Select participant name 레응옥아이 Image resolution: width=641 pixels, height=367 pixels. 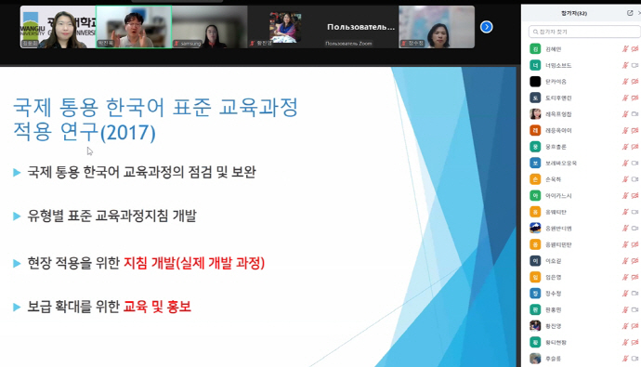558,130
